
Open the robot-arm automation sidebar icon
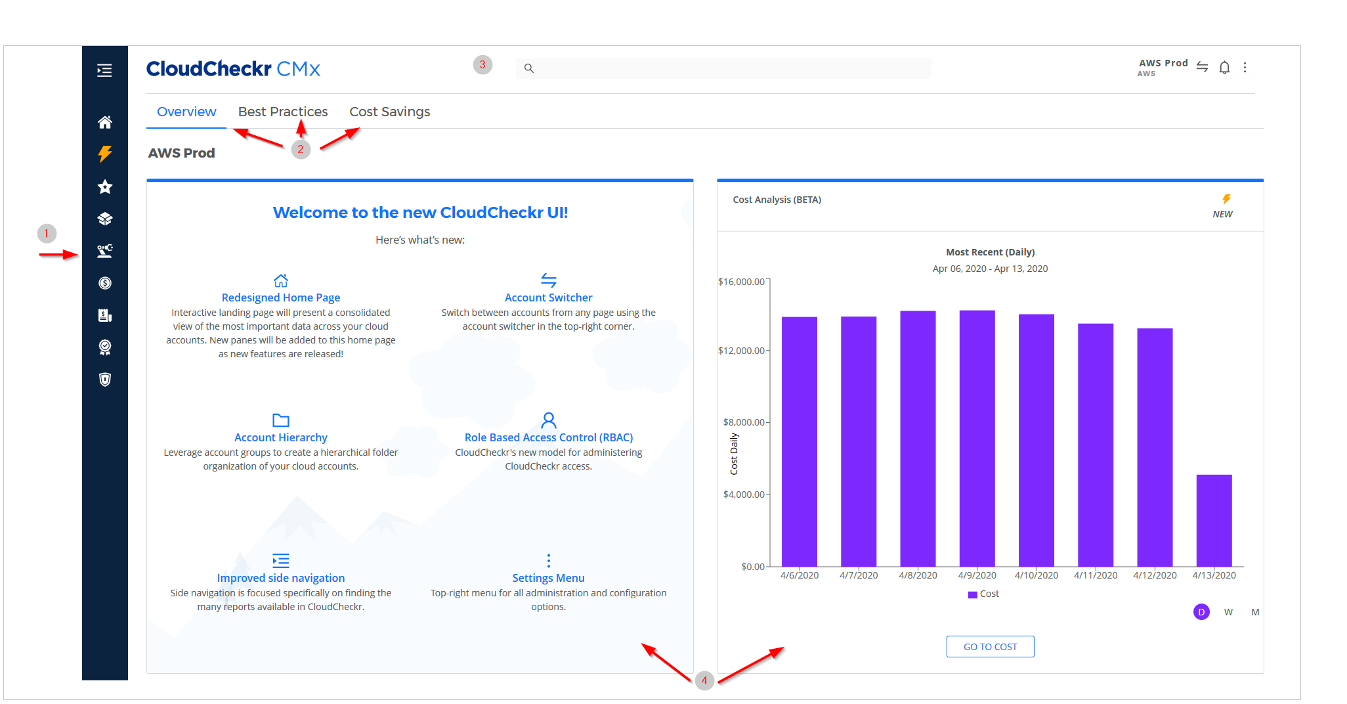point(104,251)
